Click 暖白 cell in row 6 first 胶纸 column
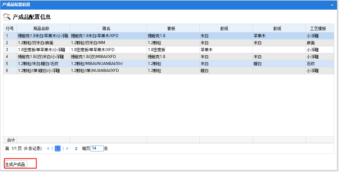Screen dimensions: 339x172 coord(226,71)
